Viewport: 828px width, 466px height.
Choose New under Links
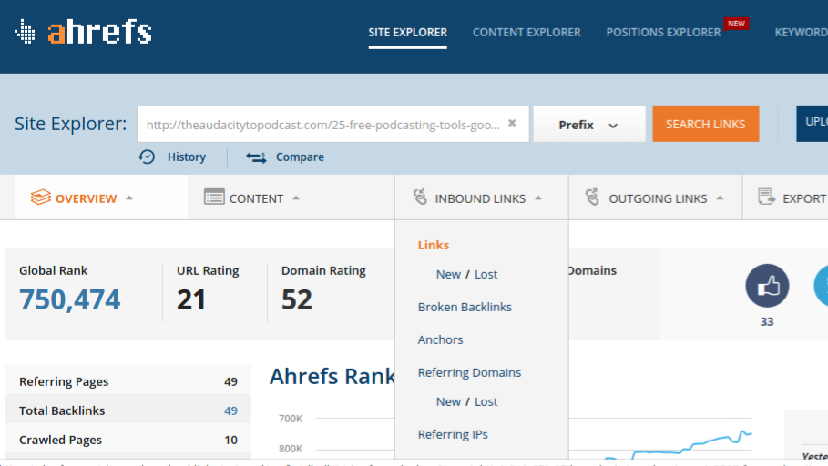coord(448,274)
